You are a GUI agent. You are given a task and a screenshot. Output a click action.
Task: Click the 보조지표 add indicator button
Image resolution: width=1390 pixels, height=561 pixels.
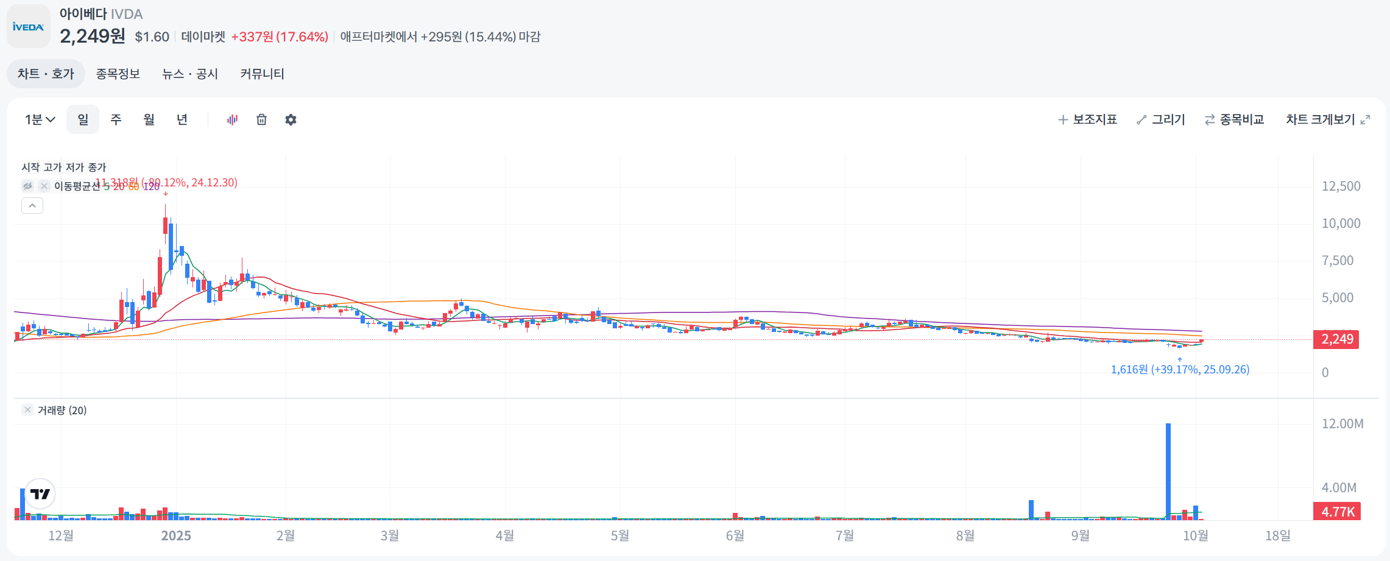(1087, 119)
